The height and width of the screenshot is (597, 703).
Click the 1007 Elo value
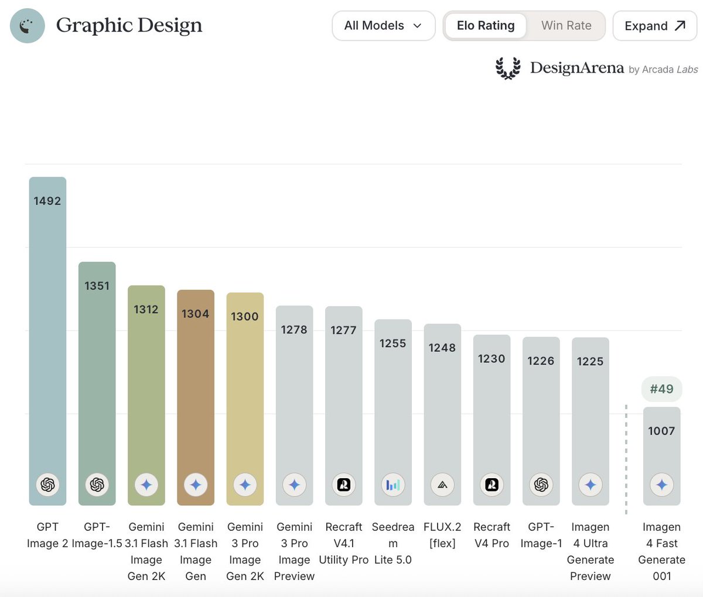click(662, 431)
